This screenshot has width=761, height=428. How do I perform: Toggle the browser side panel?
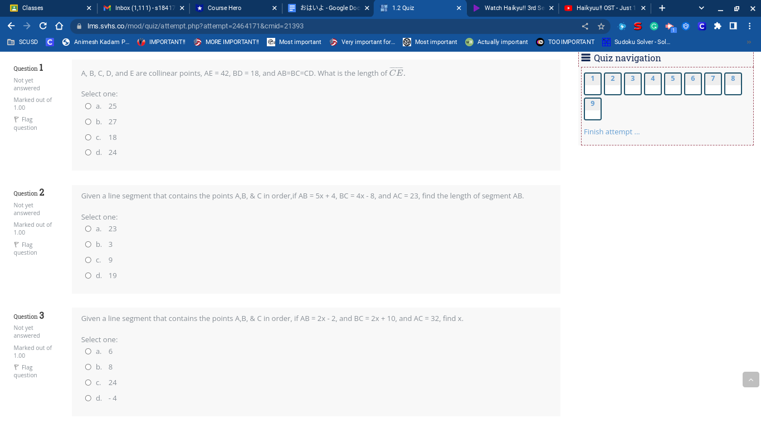coord(733,26)
